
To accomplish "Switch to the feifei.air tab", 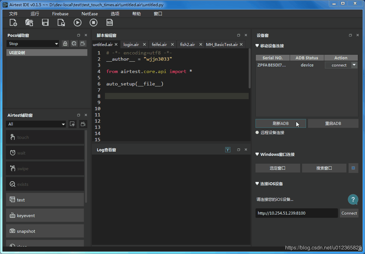I will [x=159, y=44].
